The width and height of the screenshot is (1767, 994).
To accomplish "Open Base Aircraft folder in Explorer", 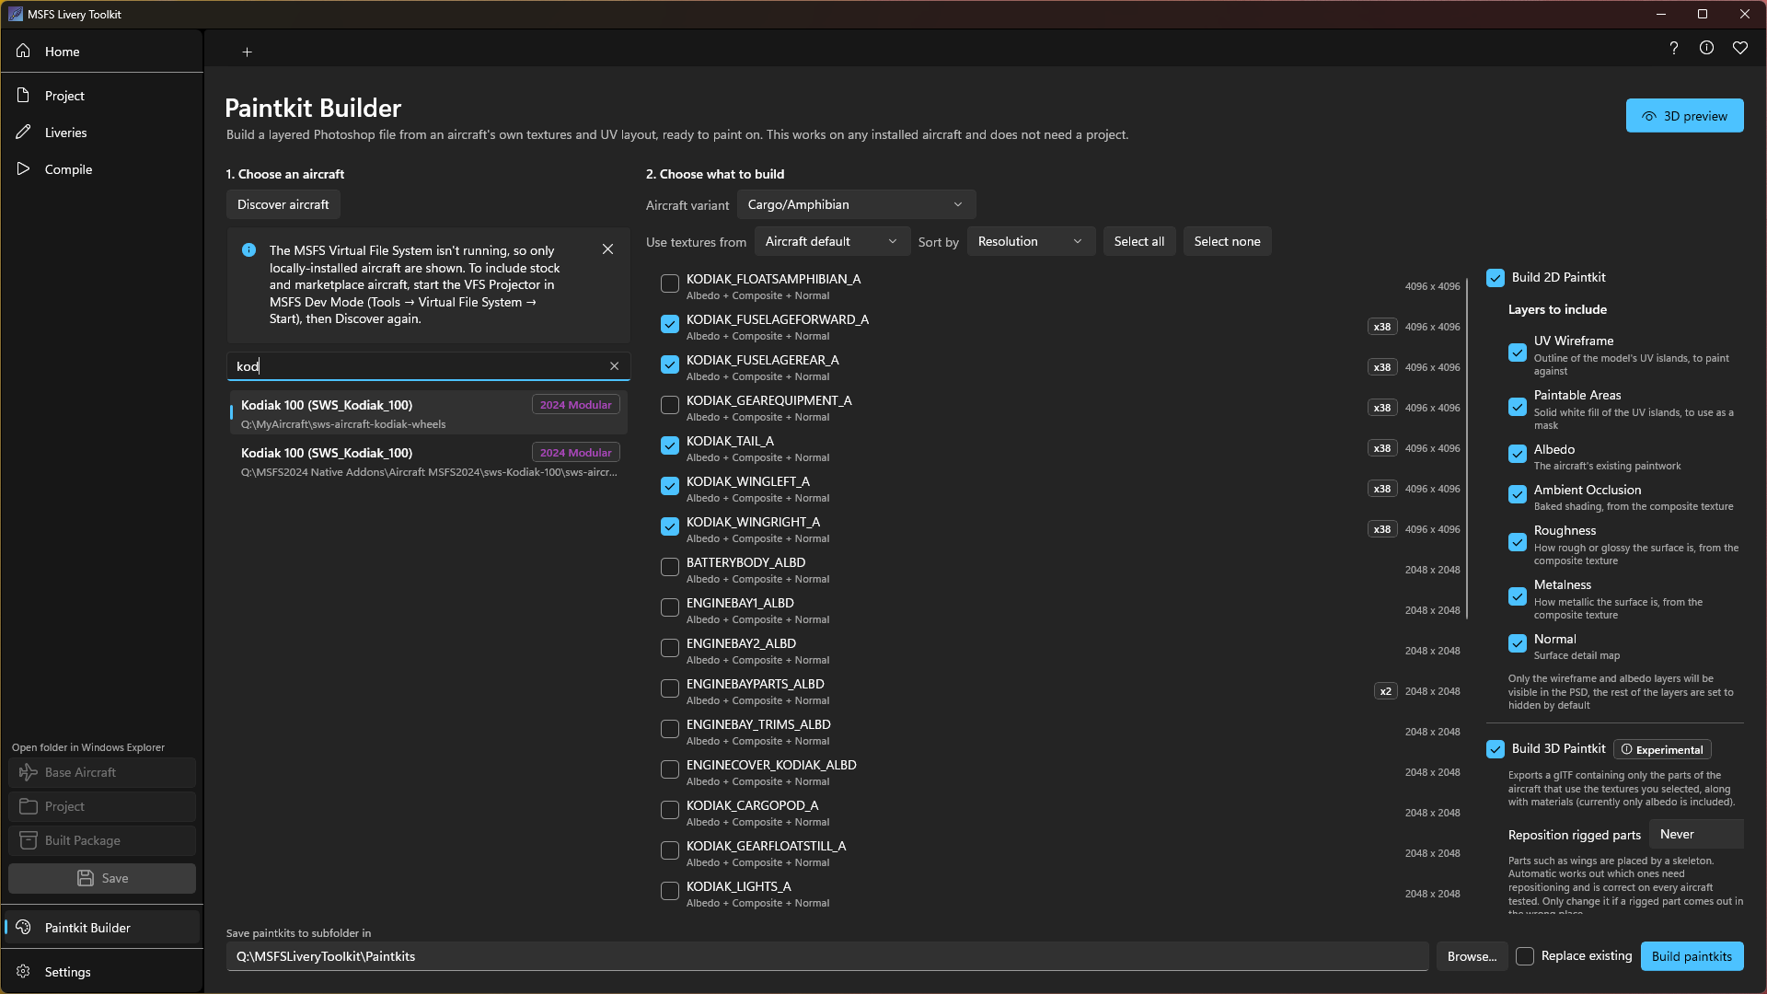I will point(102,772).
